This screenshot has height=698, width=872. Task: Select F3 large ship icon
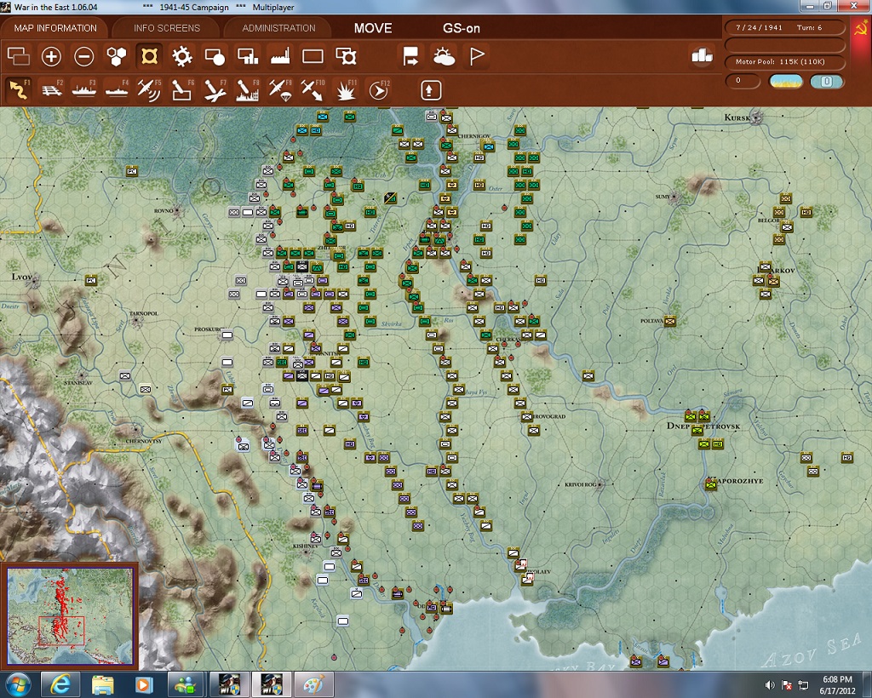(x=84, y=90)
